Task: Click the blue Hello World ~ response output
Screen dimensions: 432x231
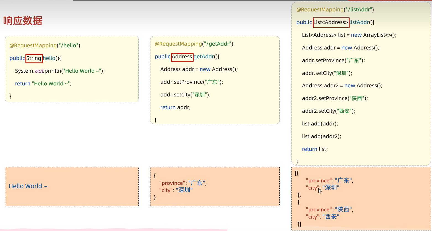Action: [28, 186]
